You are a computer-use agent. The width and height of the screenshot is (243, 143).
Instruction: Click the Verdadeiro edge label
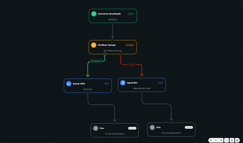point(96,61)
